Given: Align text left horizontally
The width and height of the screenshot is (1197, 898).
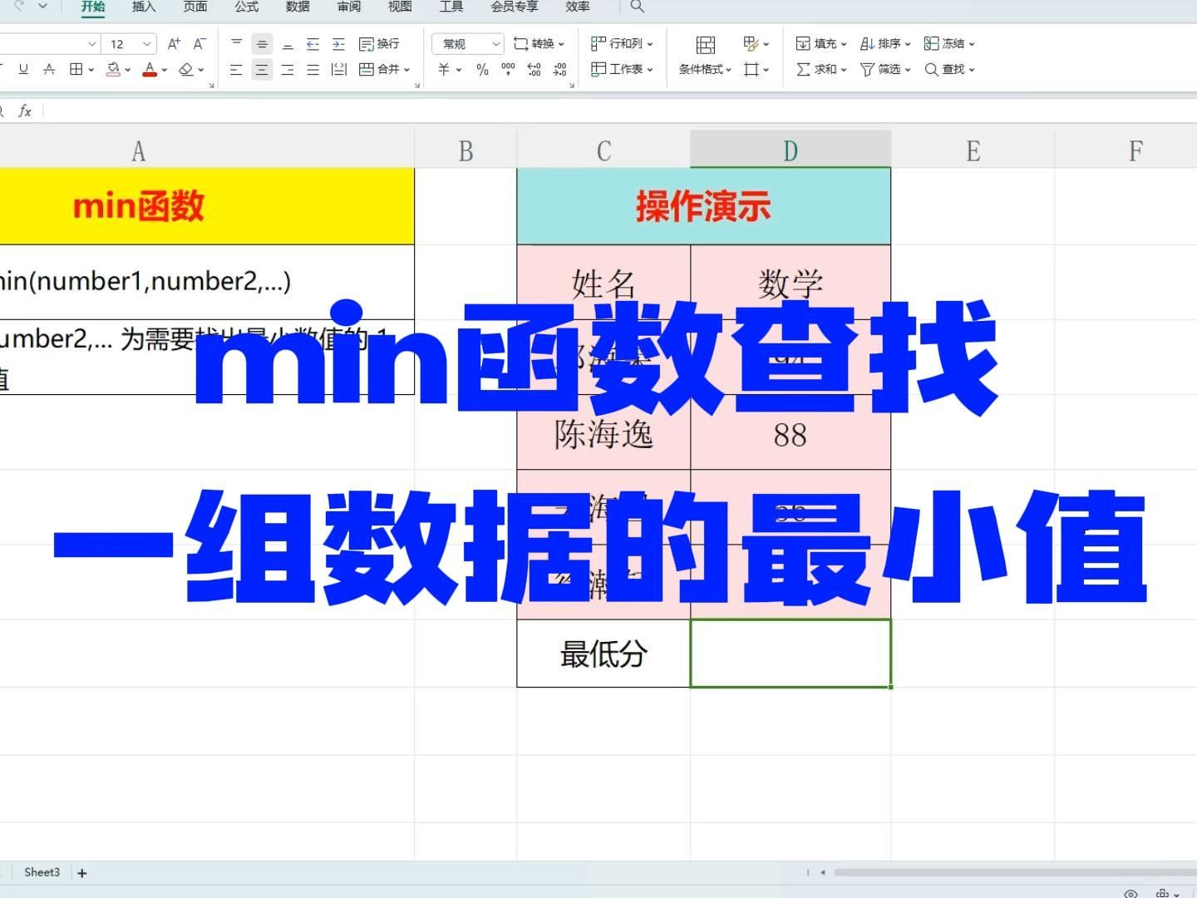Looking at the screenshot, I should click(x=236, y=69).
